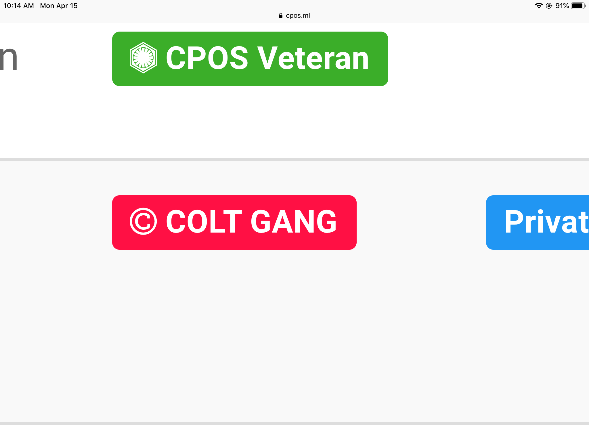Click the CPOS Veteran badge text label

tap(267, 58)
